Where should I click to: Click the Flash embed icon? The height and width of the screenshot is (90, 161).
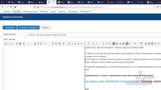click(149, 44)
